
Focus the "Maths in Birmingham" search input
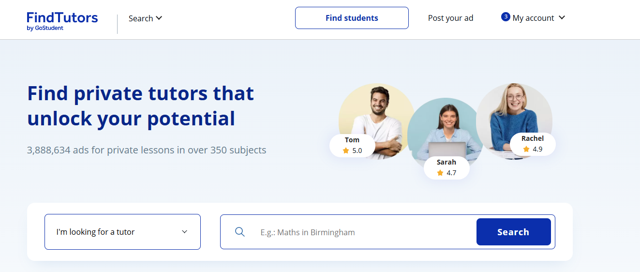pos(363,232)
